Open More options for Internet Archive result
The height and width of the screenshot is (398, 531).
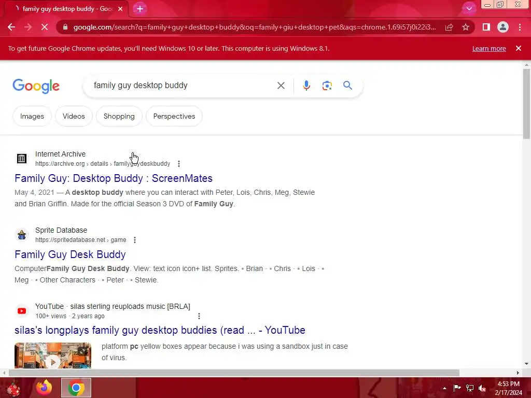point(179,164)
